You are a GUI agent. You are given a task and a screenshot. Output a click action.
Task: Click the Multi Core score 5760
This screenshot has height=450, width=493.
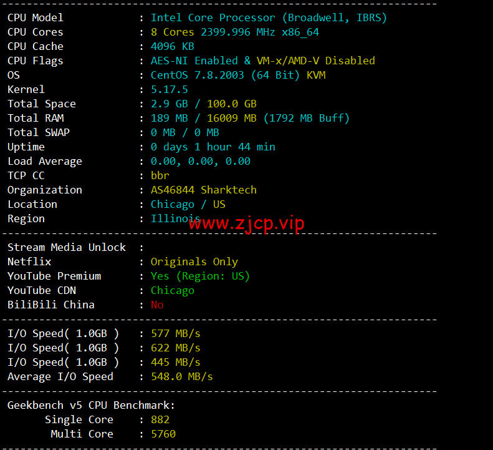(x=163, y=434)
